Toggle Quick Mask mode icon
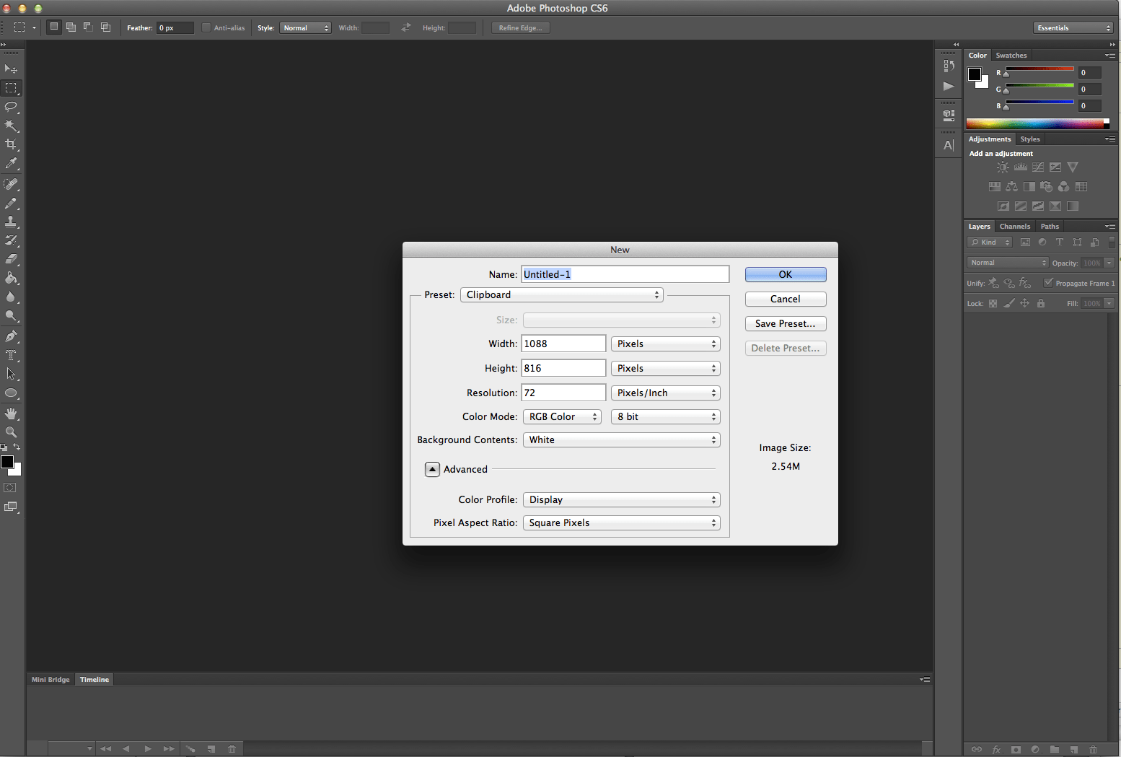 click(10, 488)
